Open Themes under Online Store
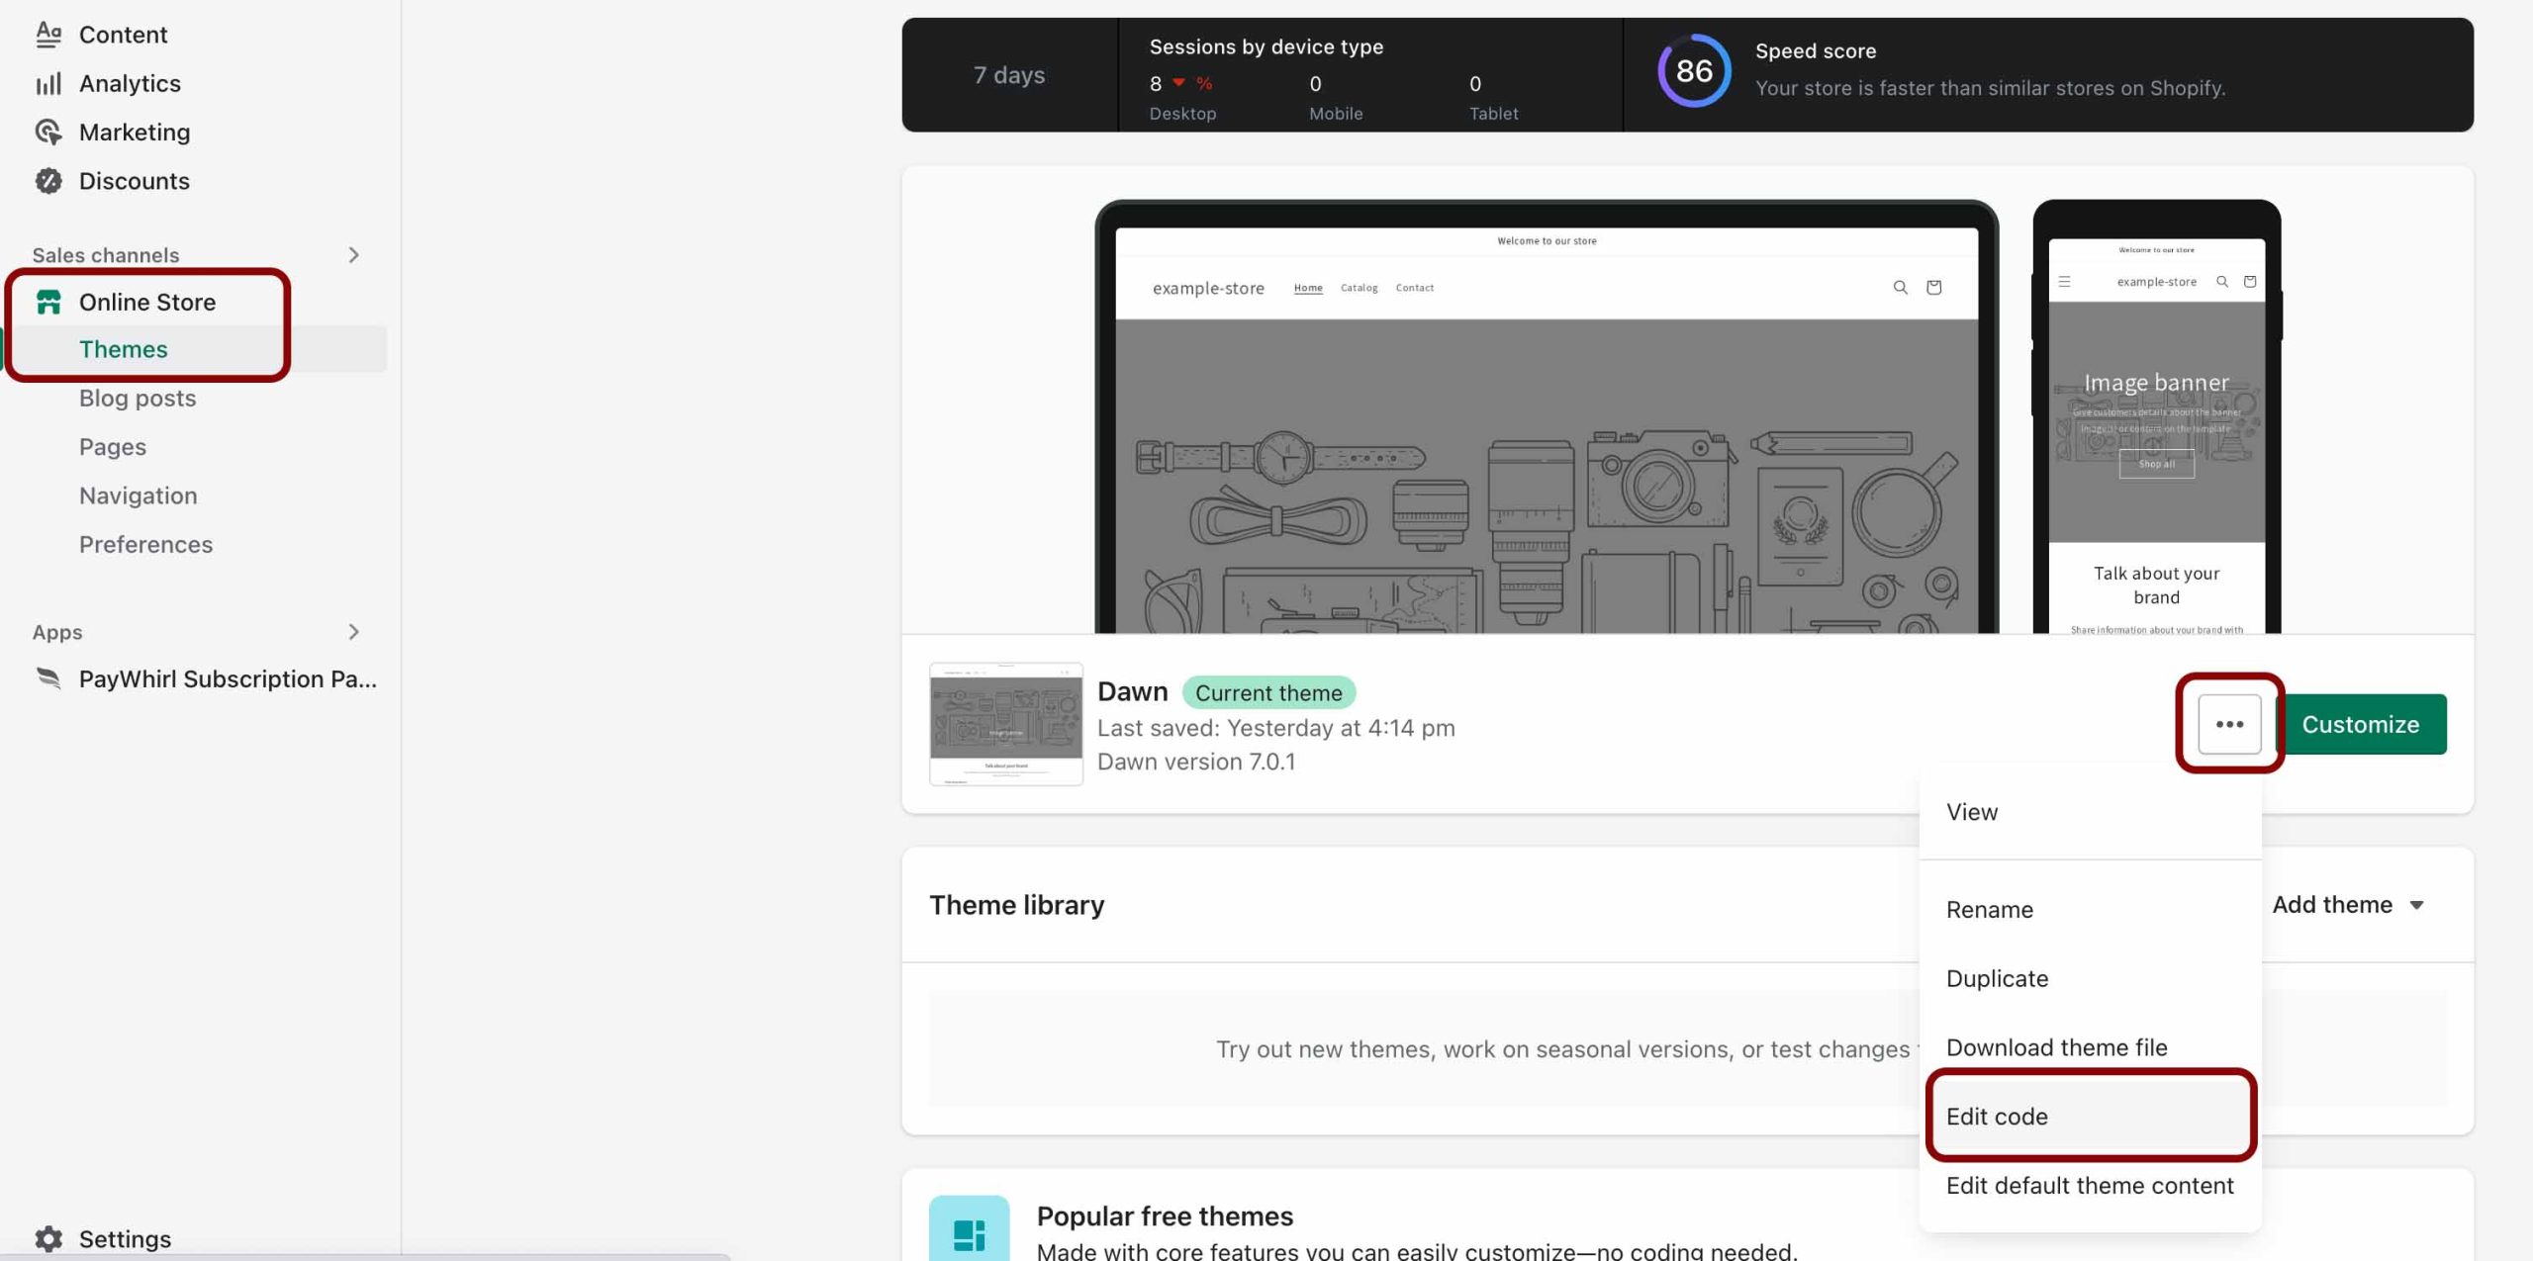2533x1261 pixels. [124, 349]
